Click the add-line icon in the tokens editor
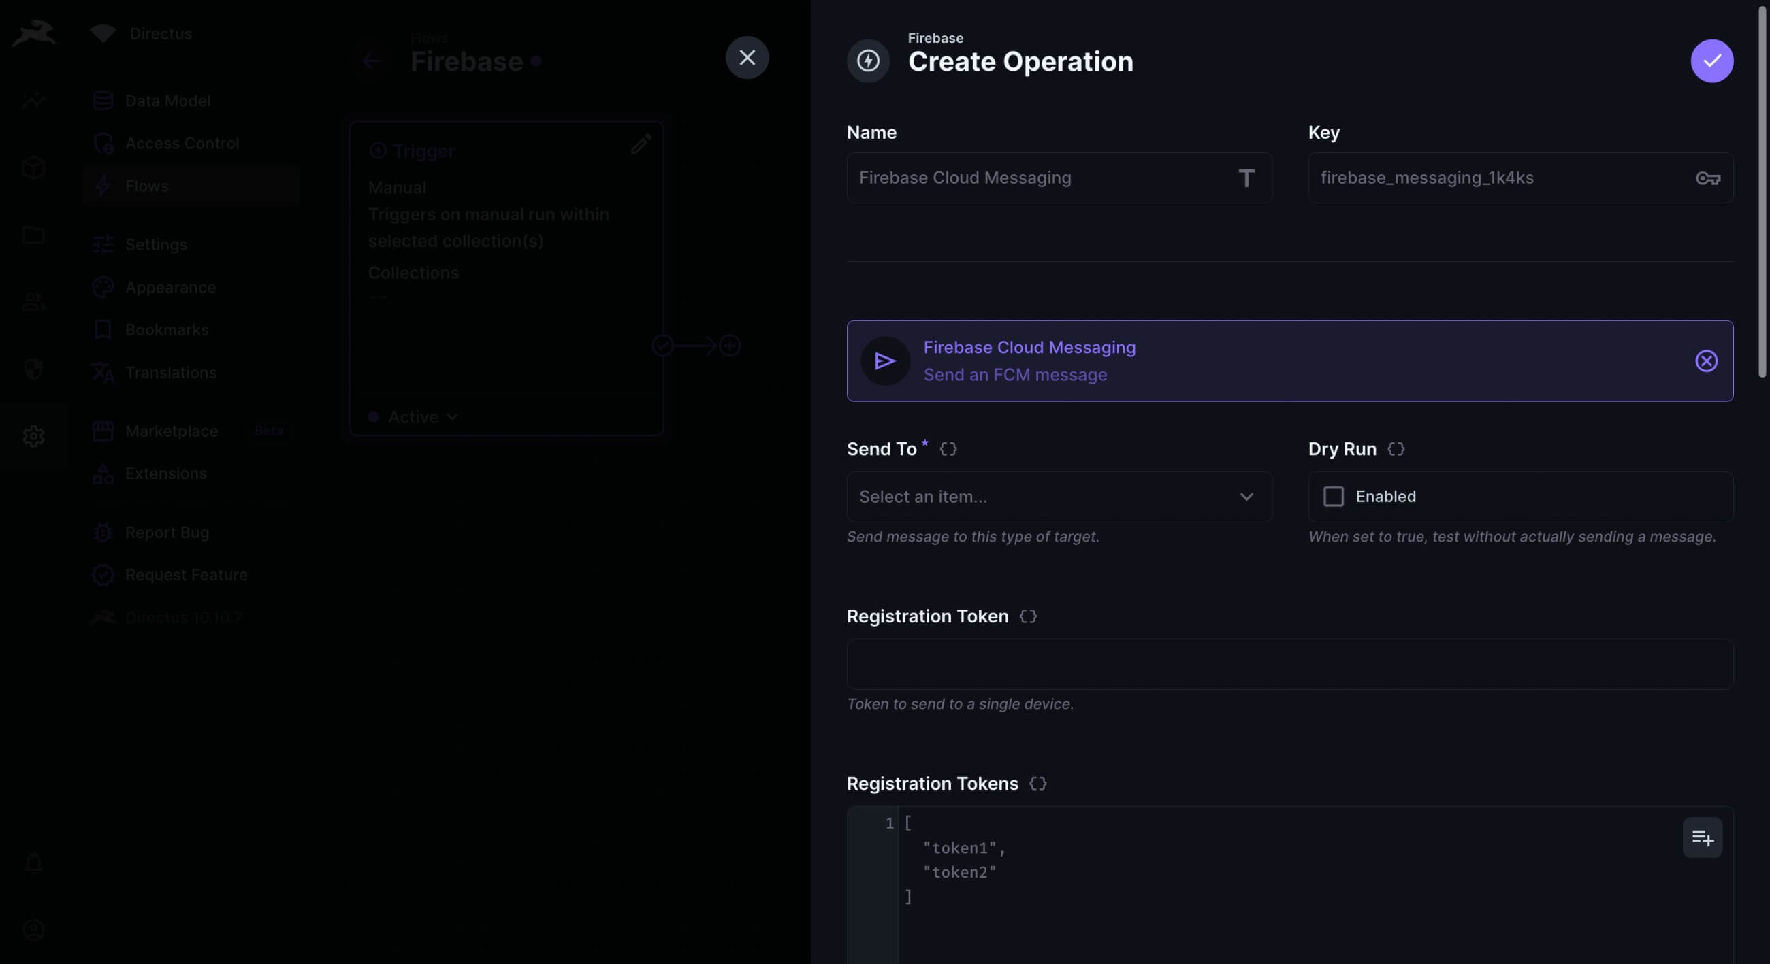1770x964 pixels. pos(1701,837)
